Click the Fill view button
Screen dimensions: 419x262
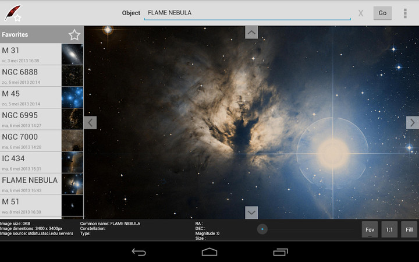click(409, 229)
